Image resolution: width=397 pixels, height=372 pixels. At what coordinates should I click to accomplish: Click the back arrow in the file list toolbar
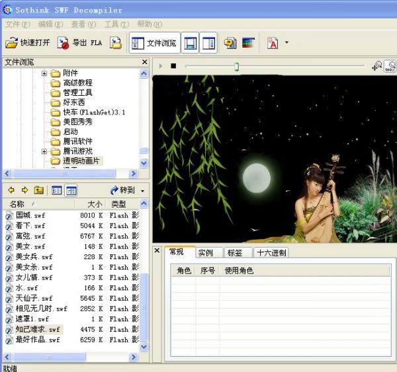pyautogui.click(x=11, y=190)
